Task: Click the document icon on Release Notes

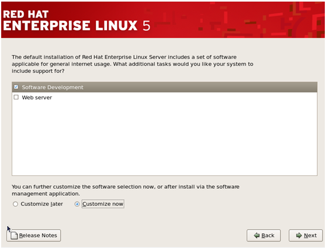Action: click(x=14, y=236)
